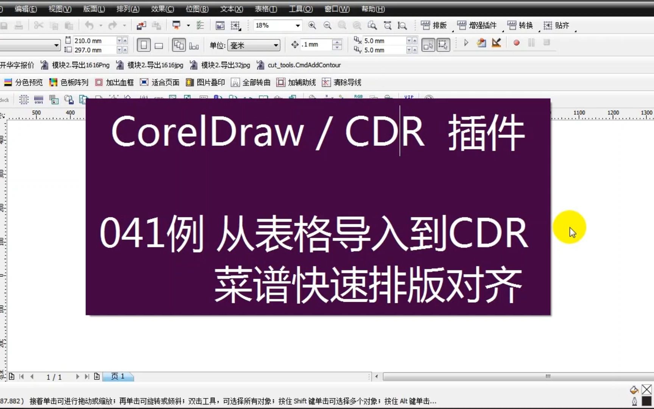Click the Zoom In magnifier icon

click(x=312, y=25)
